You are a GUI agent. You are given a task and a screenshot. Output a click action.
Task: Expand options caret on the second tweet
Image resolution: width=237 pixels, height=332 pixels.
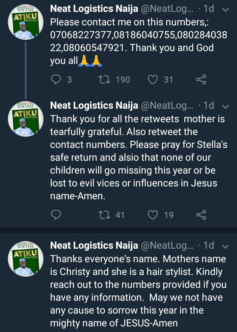coord(225,106)
